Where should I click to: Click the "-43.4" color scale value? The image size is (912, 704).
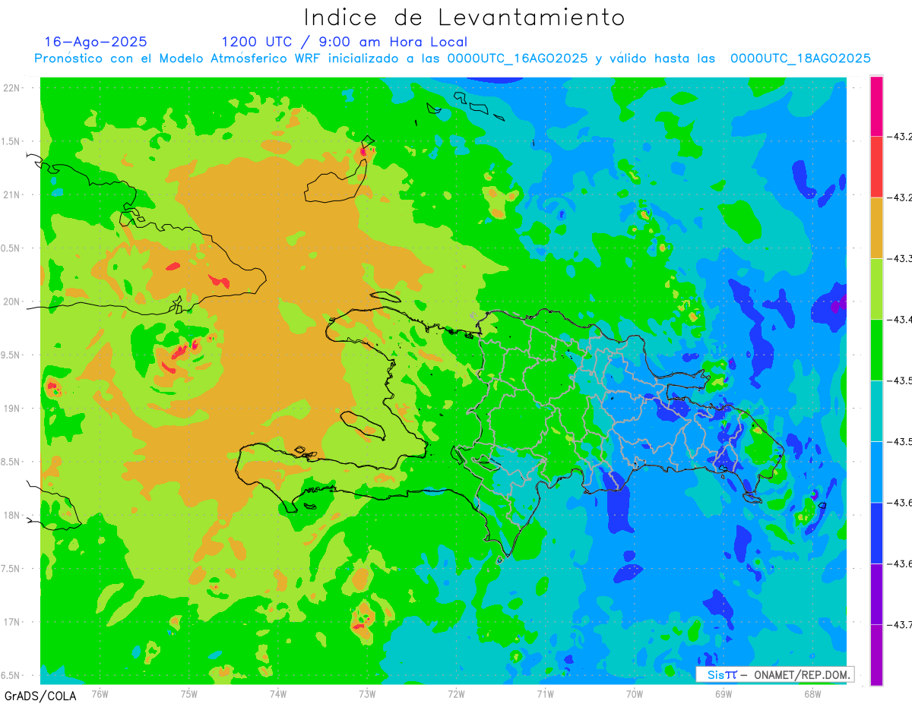[x=900, y=320]
